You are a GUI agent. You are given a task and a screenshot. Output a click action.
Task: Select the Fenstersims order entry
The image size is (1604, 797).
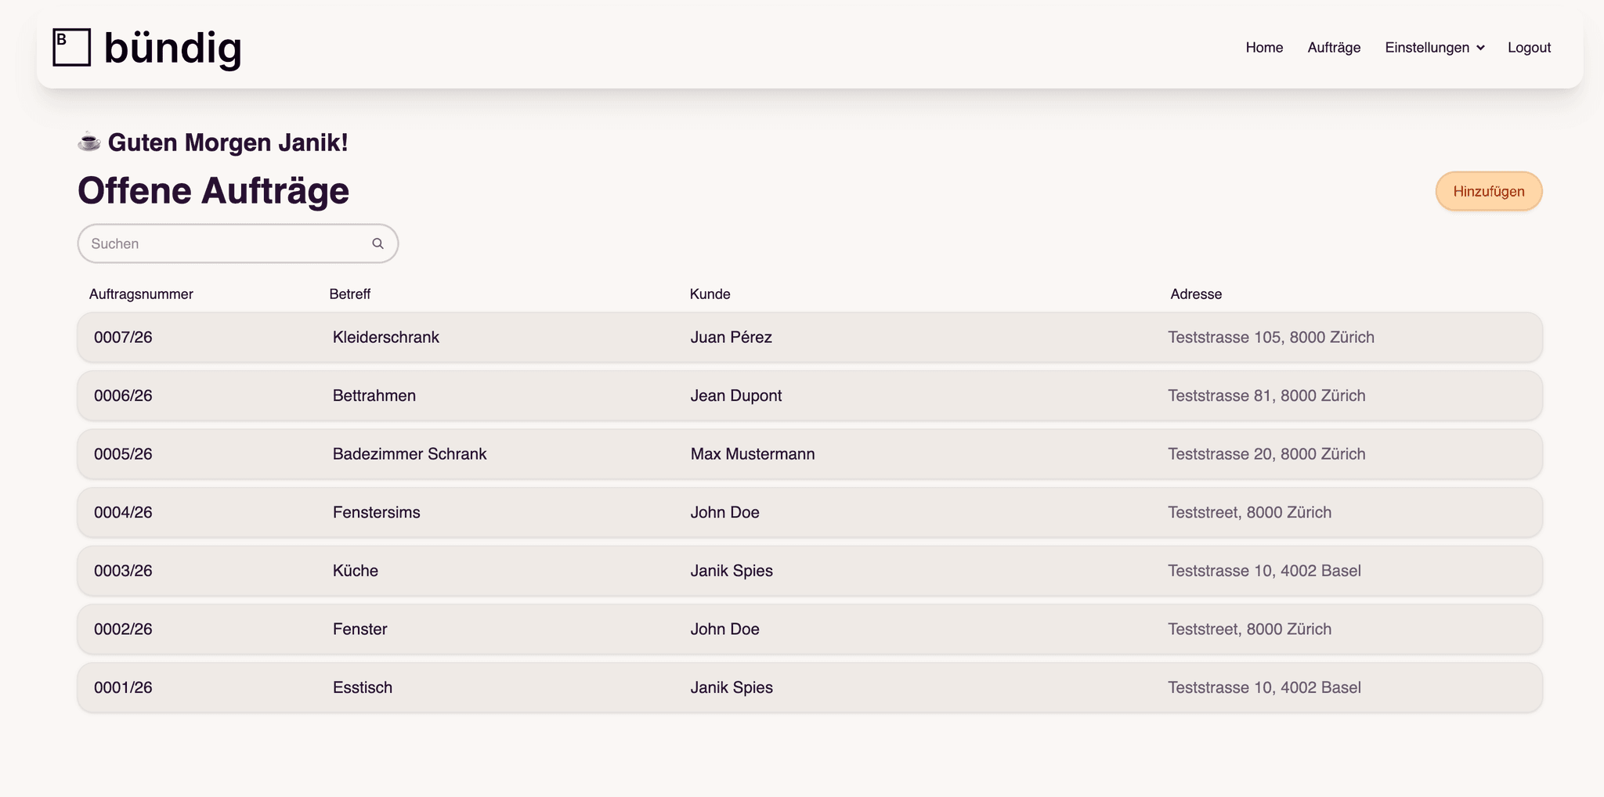[x=809, y=513]
